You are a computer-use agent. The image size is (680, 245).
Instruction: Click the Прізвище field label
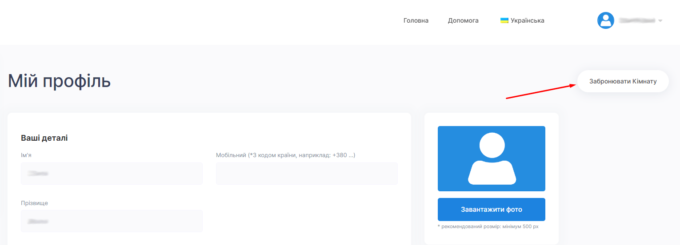coord(34,203)
